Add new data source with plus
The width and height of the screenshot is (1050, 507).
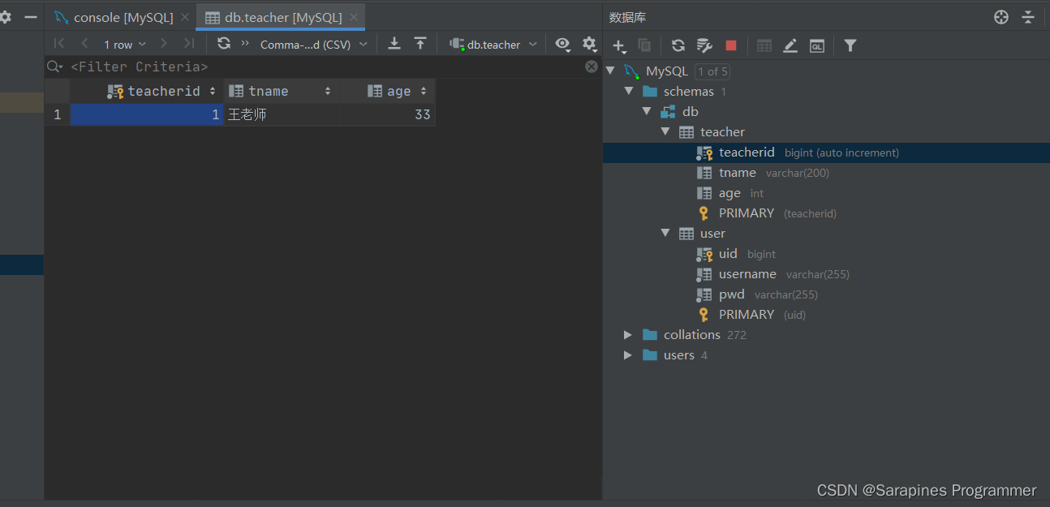point(619,46)
